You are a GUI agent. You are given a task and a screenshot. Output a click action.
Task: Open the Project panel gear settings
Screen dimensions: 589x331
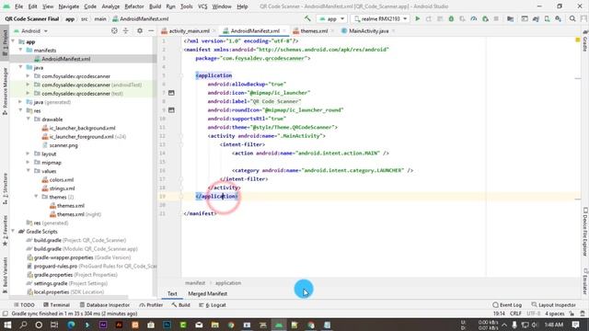[x=140, y=30]
